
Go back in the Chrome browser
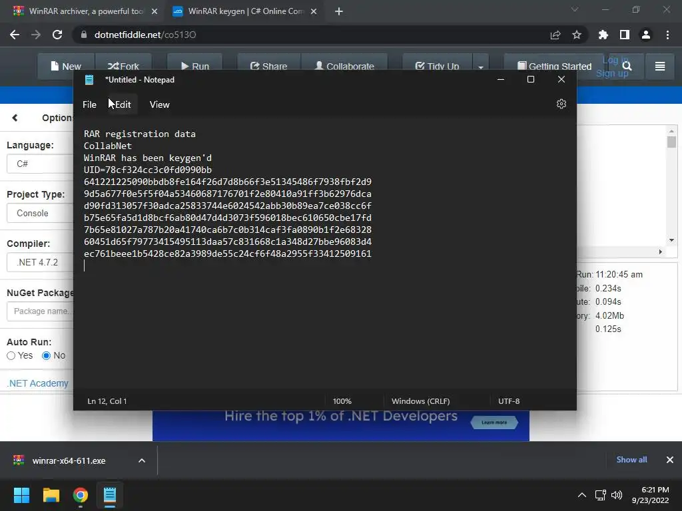(15, 35)
